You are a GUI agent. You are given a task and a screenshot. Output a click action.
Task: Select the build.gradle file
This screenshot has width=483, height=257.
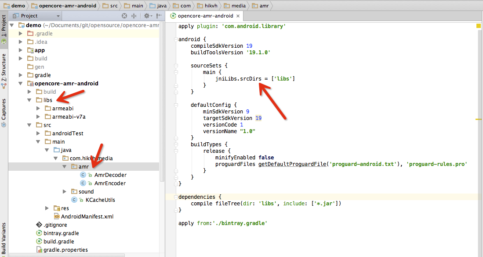pyautogui.click(x=58, y=241)
